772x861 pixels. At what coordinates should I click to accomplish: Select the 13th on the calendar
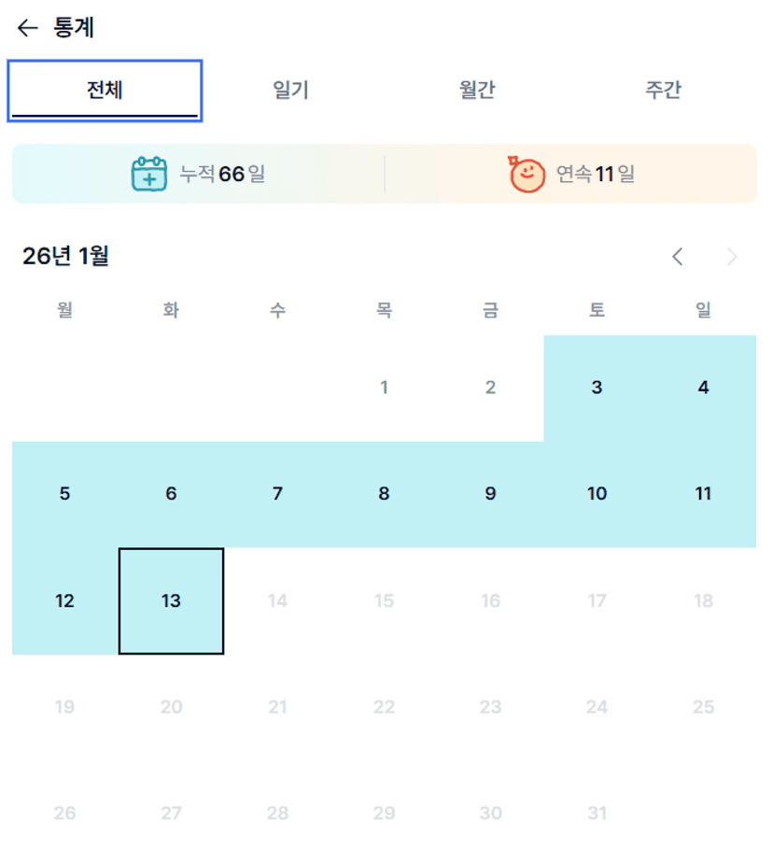(171, 601)
